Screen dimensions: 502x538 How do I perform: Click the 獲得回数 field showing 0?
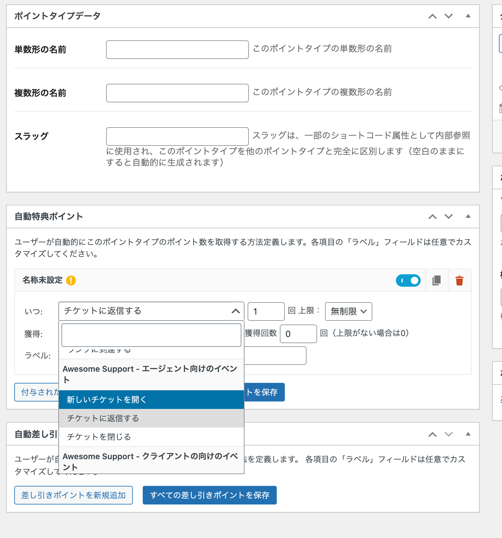pos(298,334)
